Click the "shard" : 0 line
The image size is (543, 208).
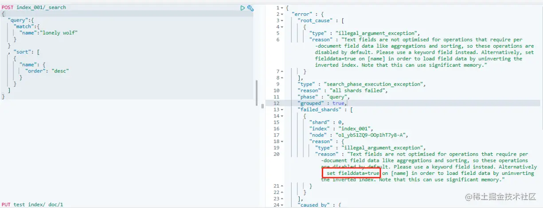tap(327, 122)
